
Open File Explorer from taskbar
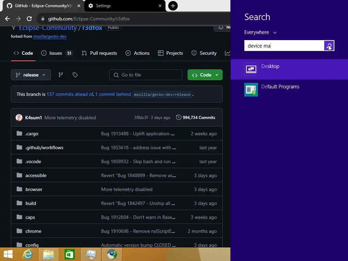pos(49,254)
